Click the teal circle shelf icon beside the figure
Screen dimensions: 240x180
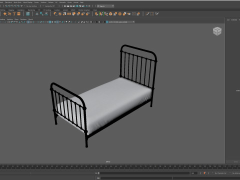click(41, 14)
